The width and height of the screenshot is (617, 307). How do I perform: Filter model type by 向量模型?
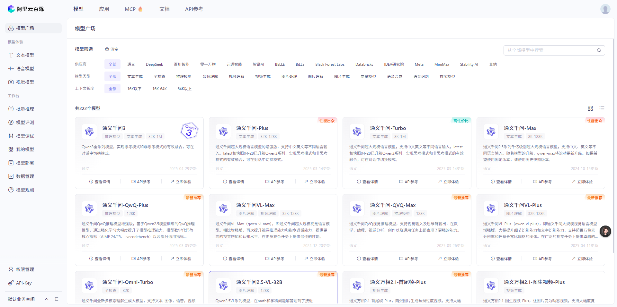tap(368, 77)
